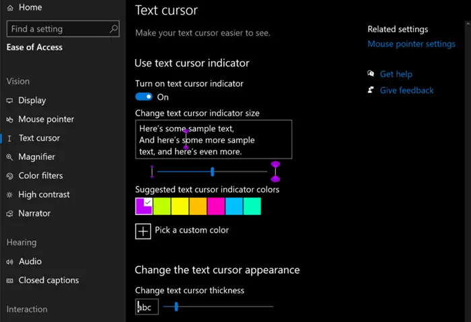This screenshot has width=471, height=322.
Task: Select Text cursor in the sidebar
Action: pyautogui.click(x=39, y=138)
